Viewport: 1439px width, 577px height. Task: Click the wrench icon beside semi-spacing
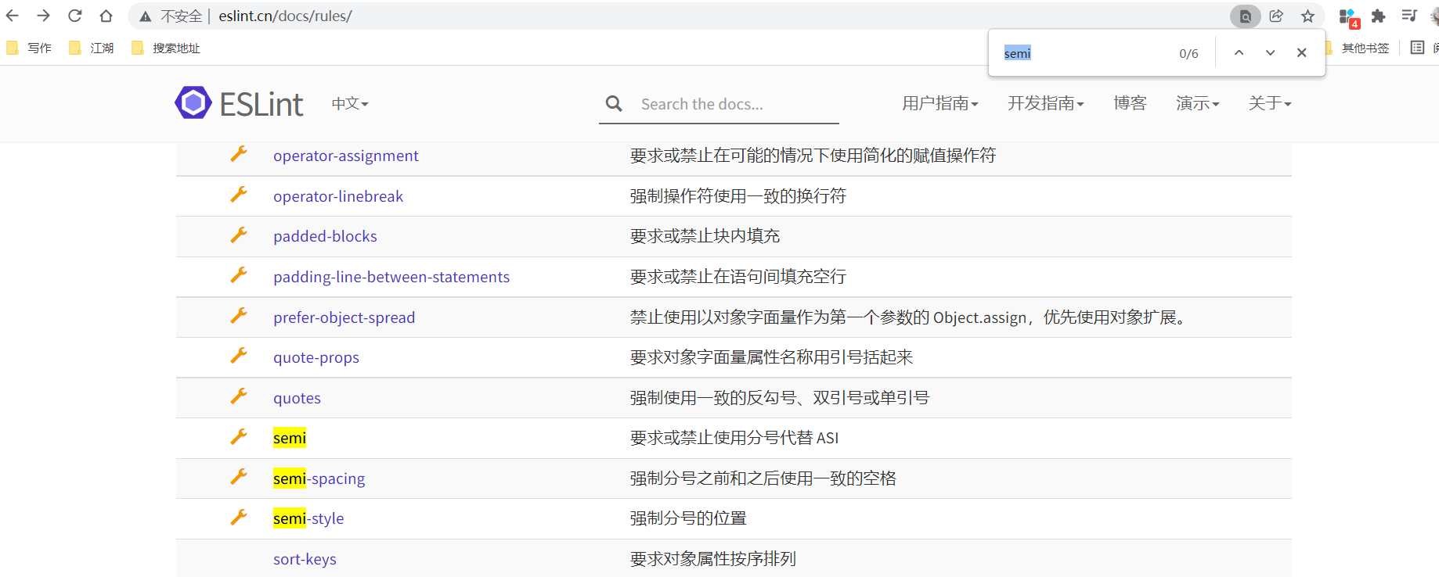click(x=239, y=477)
